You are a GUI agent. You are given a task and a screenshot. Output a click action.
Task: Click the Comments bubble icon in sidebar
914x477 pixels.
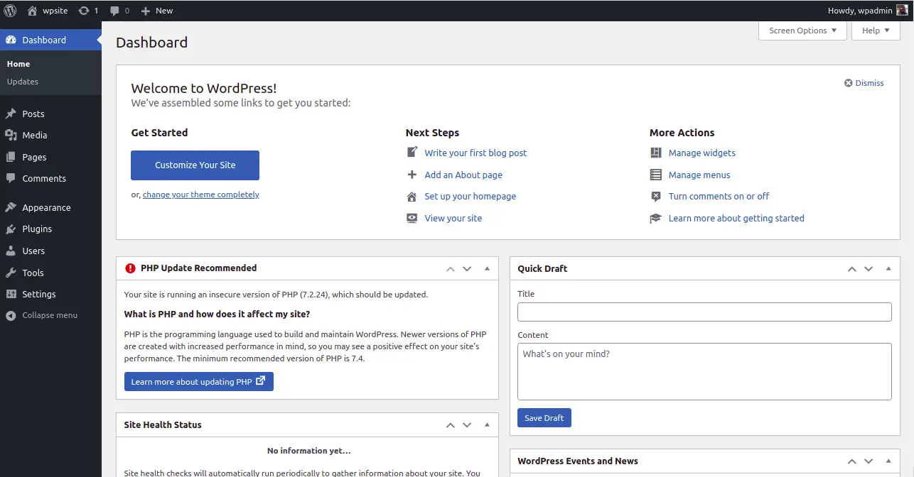pos(11,178)
